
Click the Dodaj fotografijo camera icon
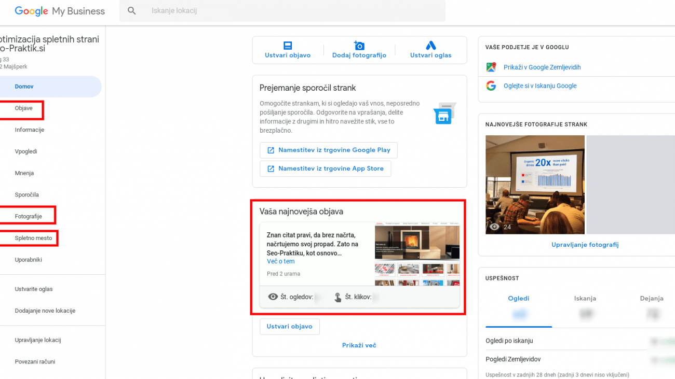359,46
